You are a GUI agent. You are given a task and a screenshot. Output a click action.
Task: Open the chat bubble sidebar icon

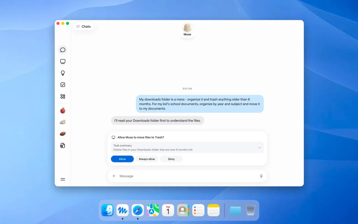63,50
